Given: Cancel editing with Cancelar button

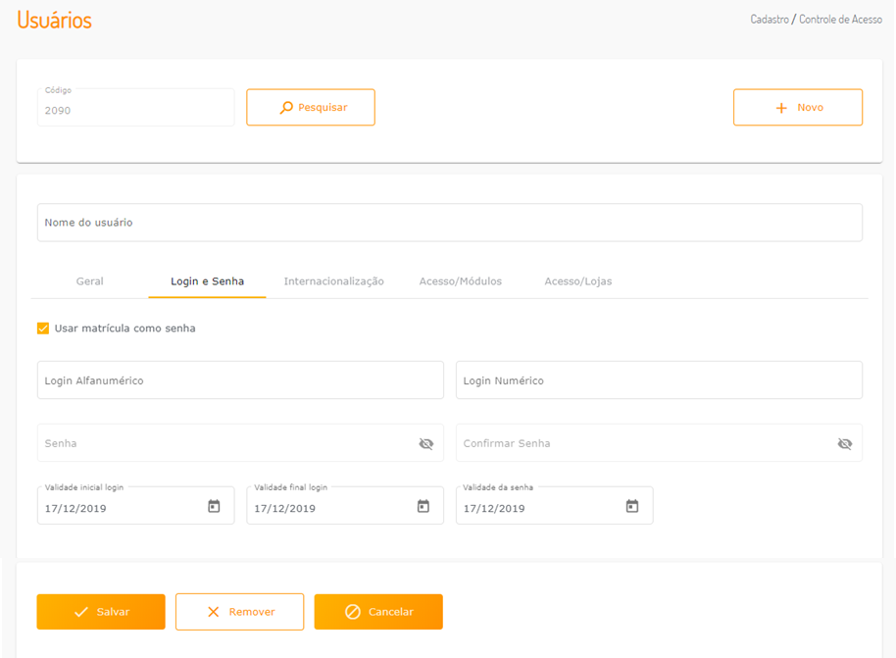Looking at the screenshot, I should tap(378, 612).
